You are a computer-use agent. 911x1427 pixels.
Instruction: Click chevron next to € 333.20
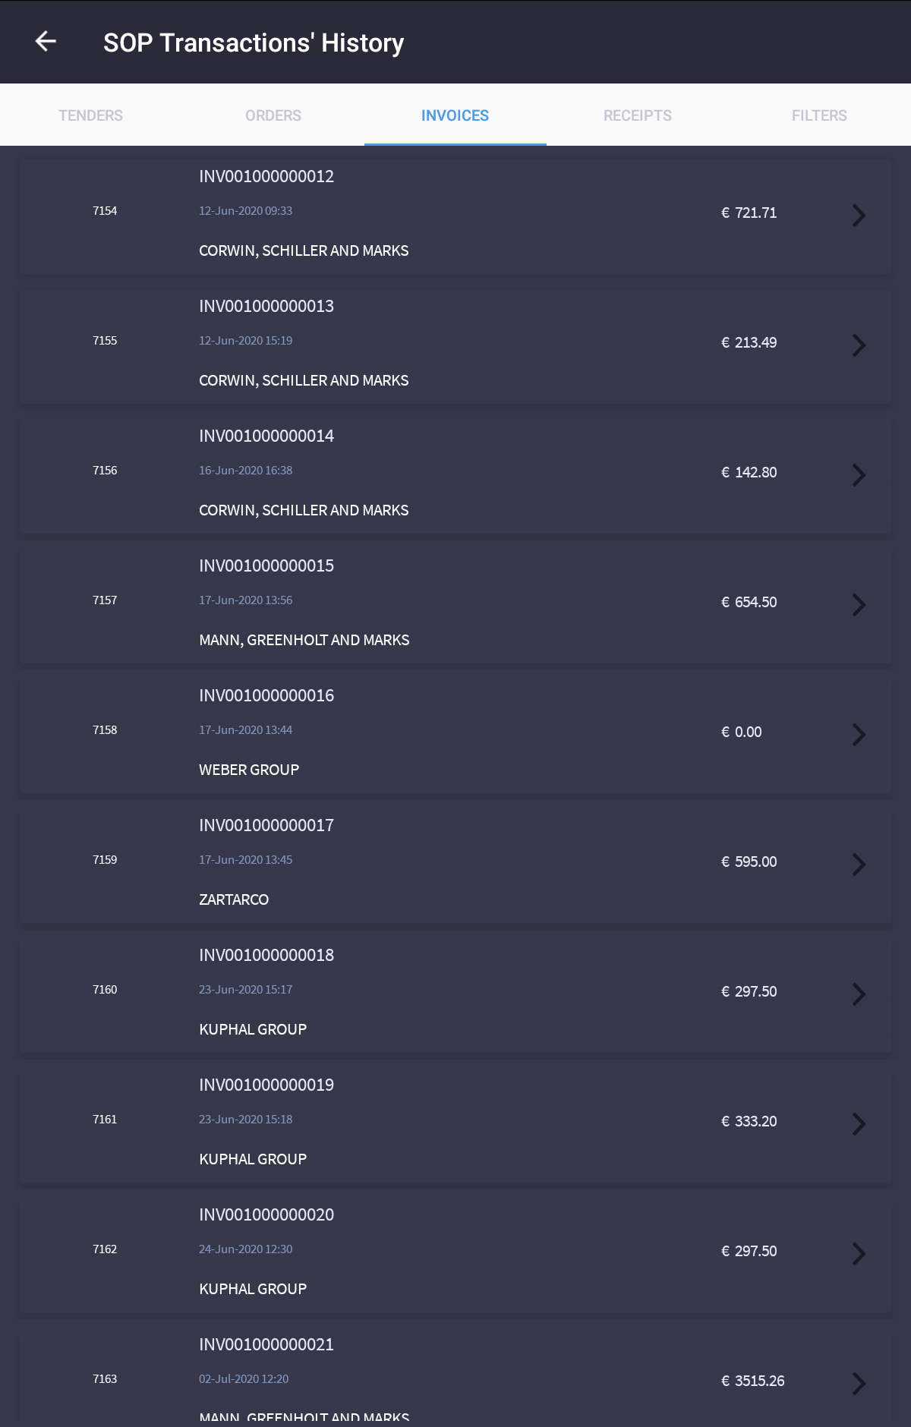tap(859, 1123)
